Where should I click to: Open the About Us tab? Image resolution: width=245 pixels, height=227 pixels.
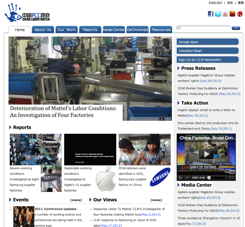(43, 30)
